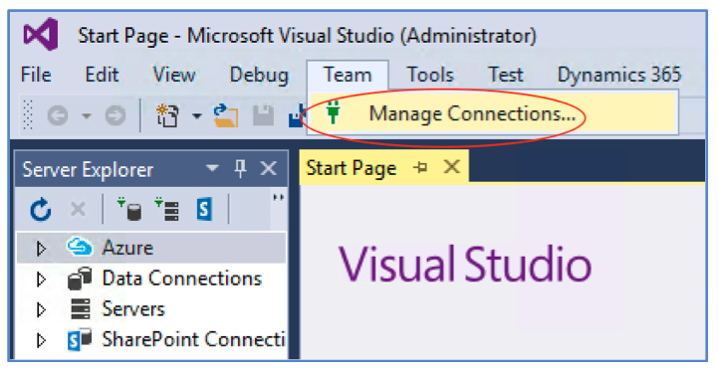718x374 pixels.
Task: Open the Team menu
Action: pos(348,75)
